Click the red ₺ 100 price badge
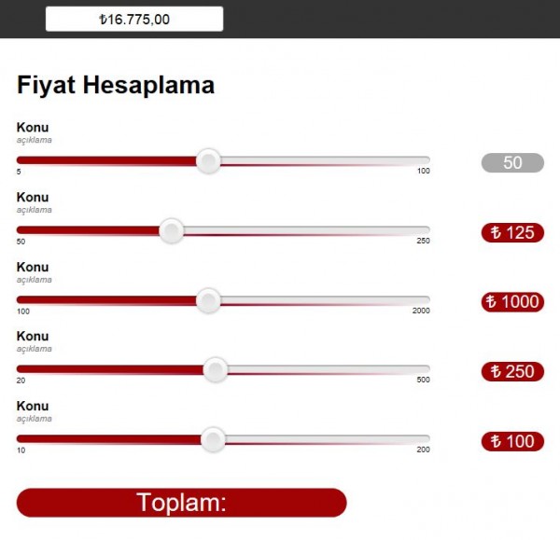Screen dimensions: 560x540 coord(512,441)
